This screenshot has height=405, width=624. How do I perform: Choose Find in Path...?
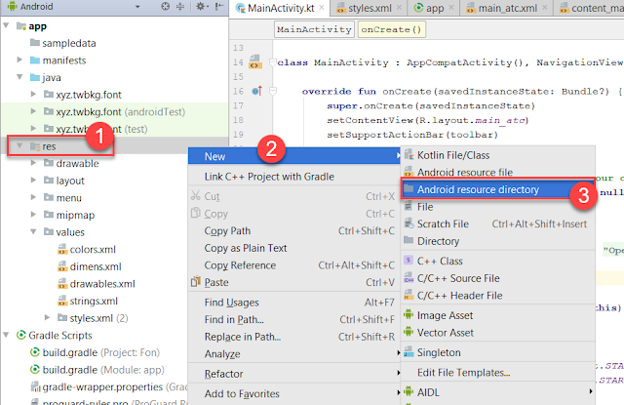coord(294,319)
